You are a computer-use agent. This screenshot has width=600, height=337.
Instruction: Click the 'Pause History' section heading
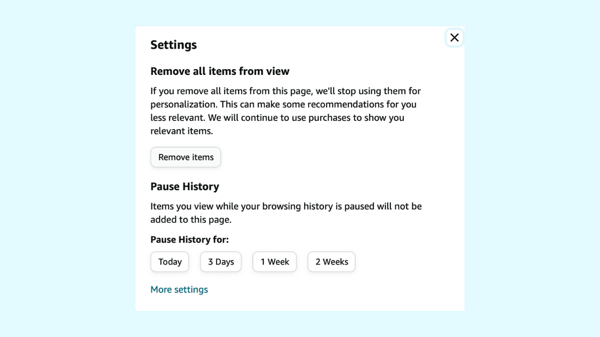[185, 186]
